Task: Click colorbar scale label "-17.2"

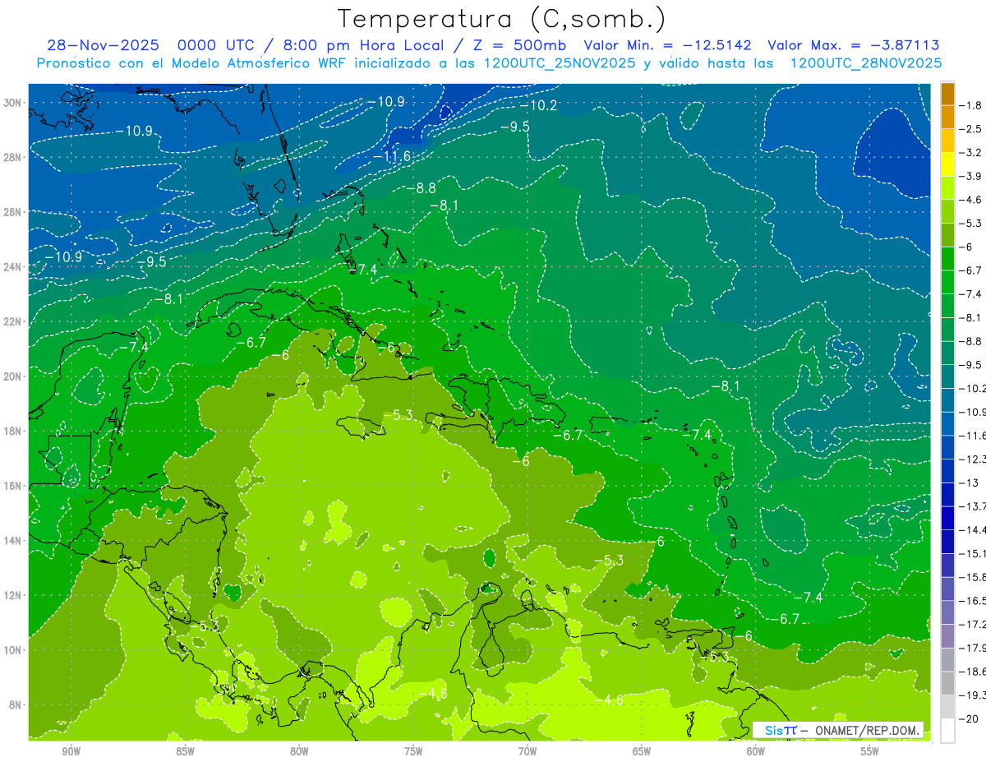Action: point(972,625)
